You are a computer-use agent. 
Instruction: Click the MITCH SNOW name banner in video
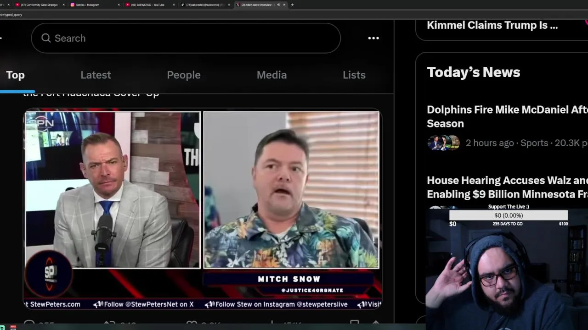pyautogui.click(x=289, y=279)
